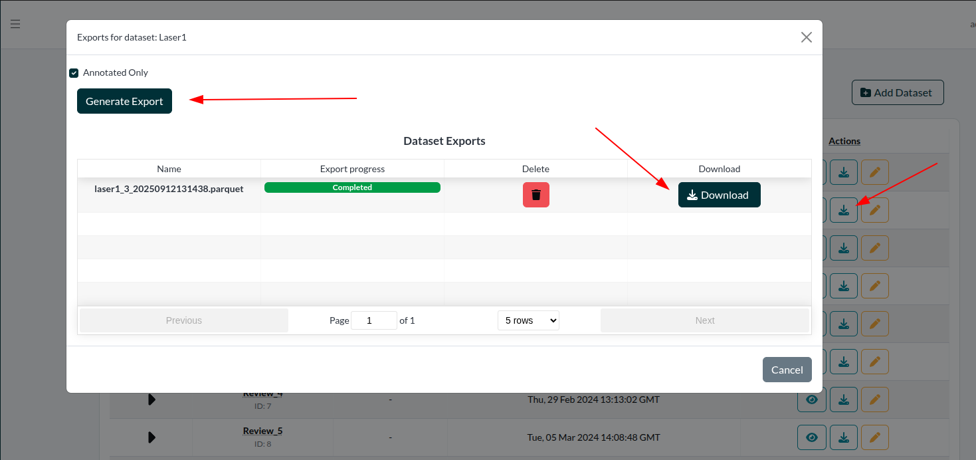Image resolution: width=976 pixels, height=460 pixels.
Task: Click the Add Dataset button
Action: point(897,92)
